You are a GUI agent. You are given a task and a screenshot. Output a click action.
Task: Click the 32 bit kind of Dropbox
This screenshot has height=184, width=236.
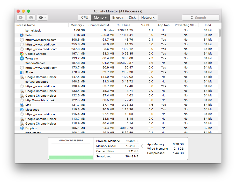pos(208,128)
